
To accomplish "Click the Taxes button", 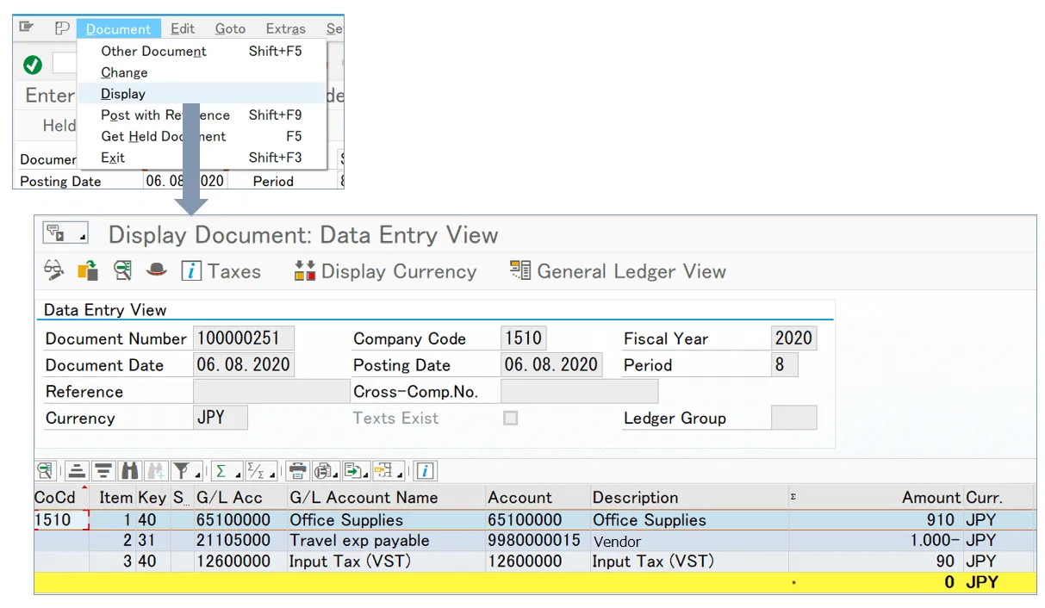I will click(221, 271).
